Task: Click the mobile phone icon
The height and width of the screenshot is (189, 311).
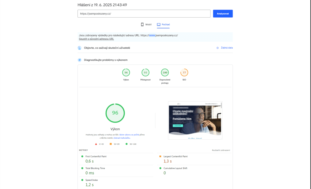Action: click(x=142, y=24)
